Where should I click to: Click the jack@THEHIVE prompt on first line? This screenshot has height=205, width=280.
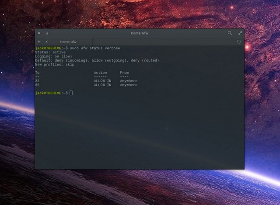coord(48,48)
